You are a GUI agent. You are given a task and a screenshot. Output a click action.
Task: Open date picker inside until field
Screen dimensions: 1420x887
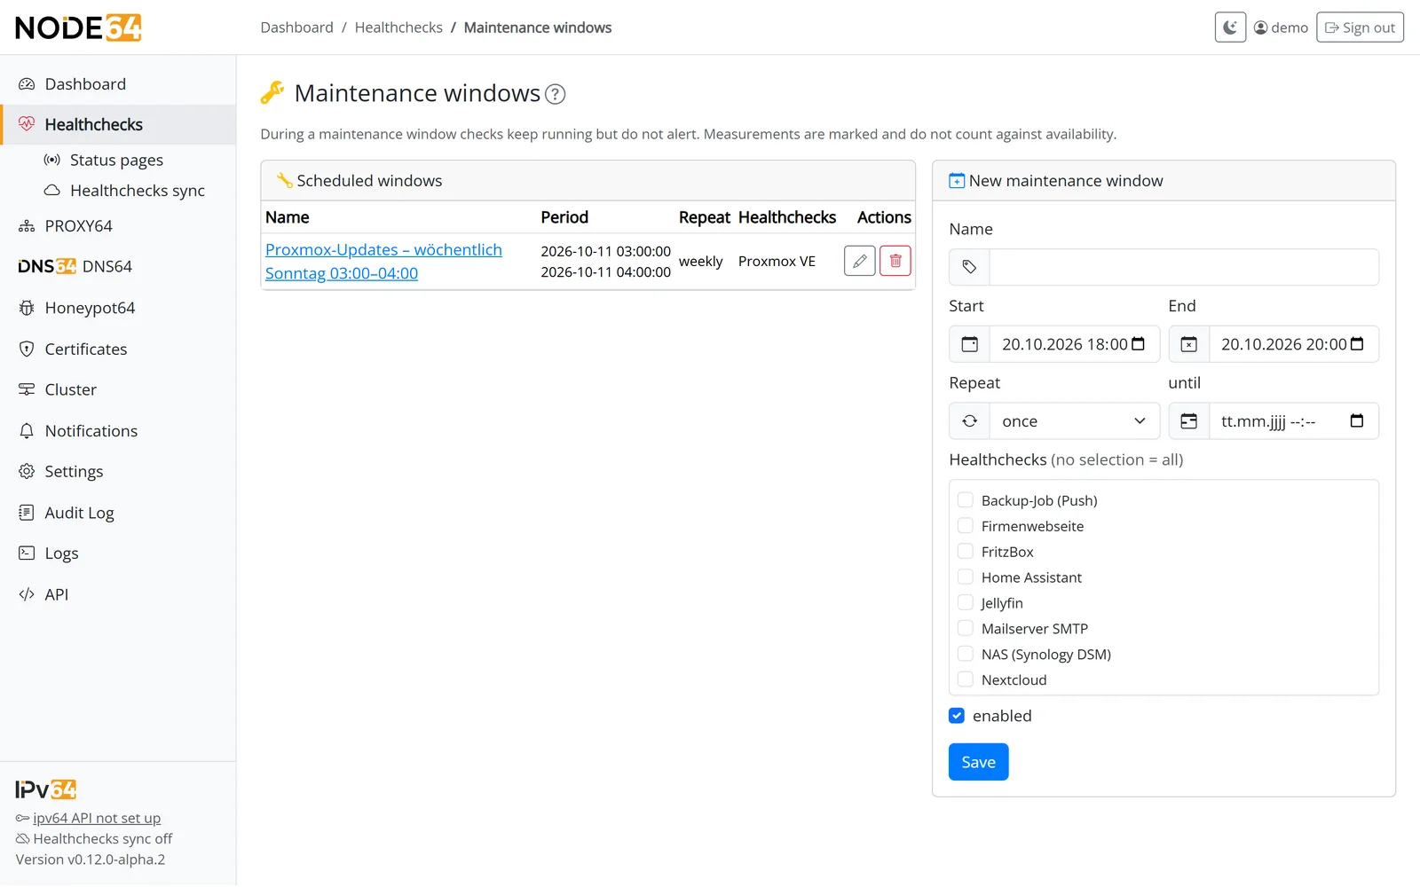(x=1357, y=420)
